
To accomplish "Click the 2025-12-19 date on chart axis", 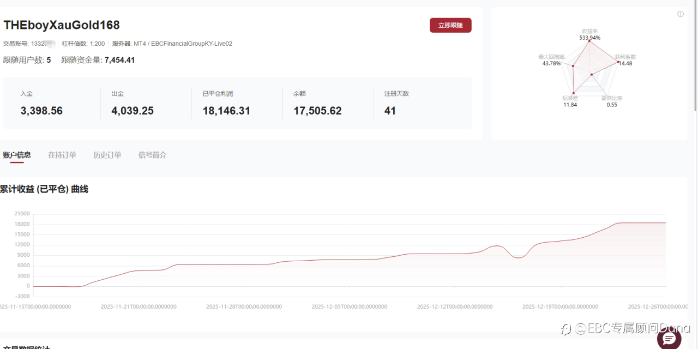I will (560, 306).
